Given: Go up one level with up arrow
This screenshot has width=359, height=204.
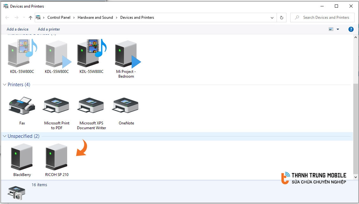Looking at the screenshot, I should click(x=31, y=18).
